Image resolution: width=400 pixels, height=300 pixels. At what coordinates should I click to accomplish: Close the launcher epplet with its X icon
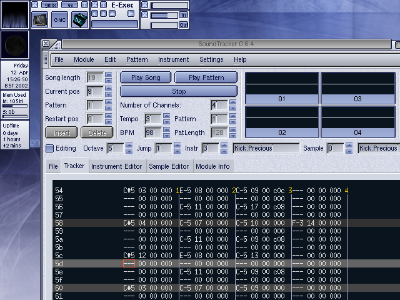pos(35,4)
